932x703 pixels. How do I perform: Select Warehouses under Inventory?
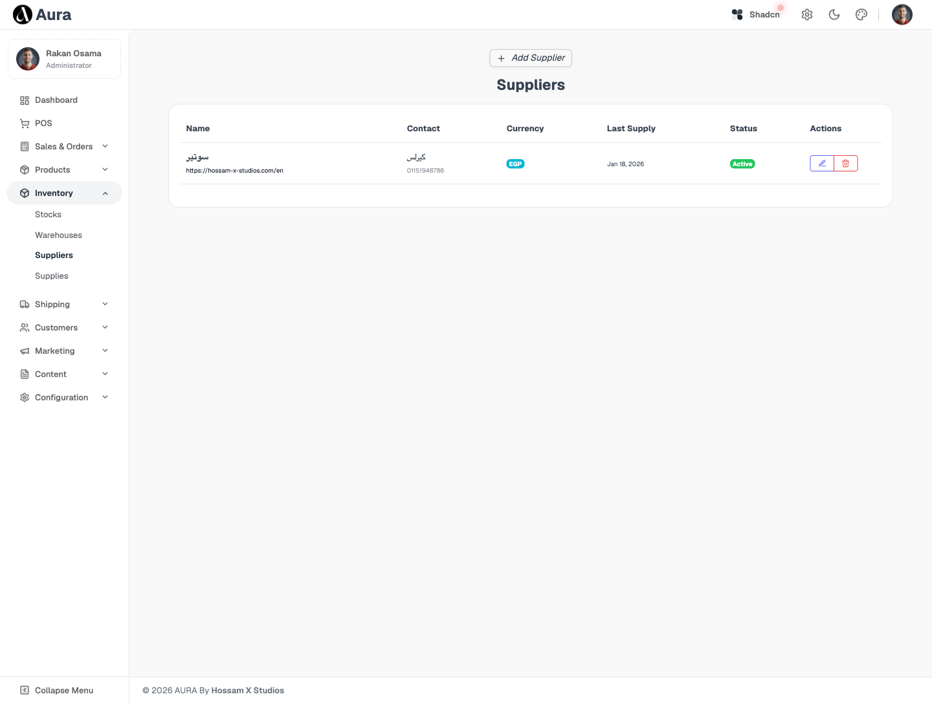(x=58, y=235)
